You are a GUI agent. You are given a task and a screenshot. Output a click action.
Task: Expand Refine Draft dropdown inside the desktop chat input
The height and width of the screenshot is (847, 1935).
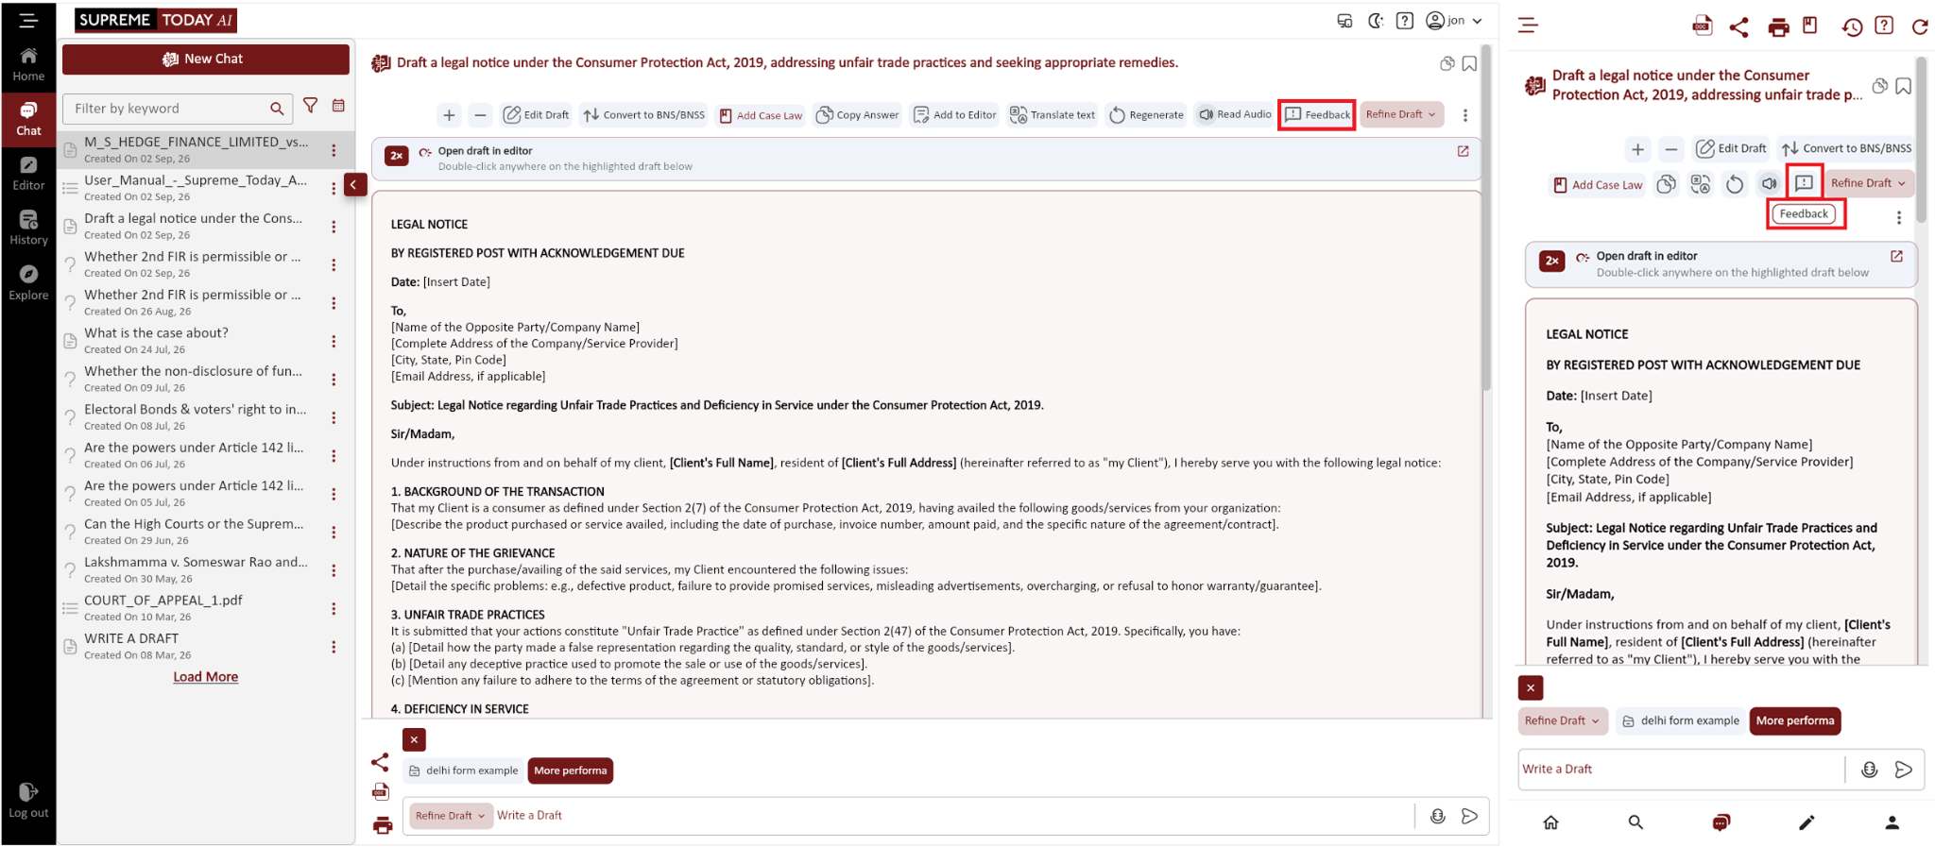(x=451, y=816)
